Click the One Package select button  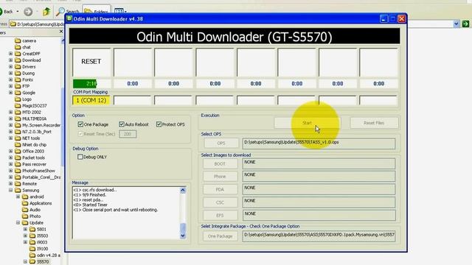coord(220,236)
